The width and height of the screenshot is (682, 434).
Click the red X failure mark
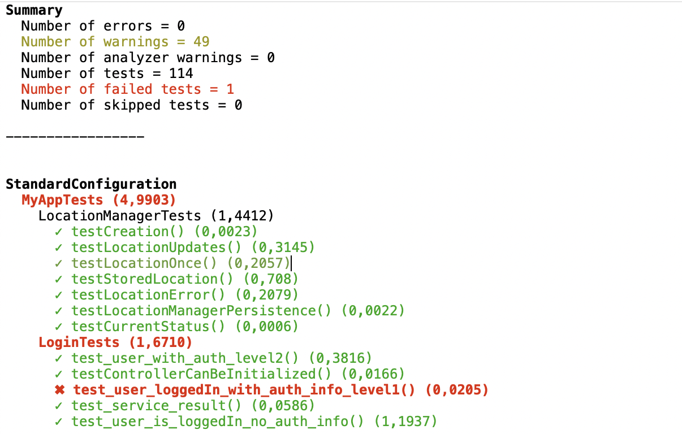tap(60, 390)
